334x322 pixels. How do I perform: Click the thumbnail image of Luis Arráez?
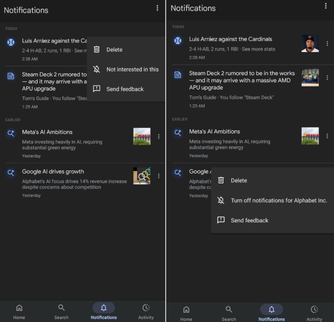coord(310,43)
